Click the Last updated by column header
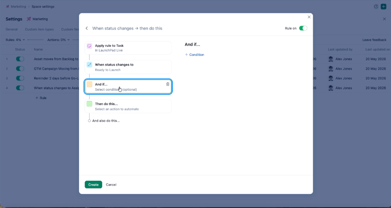The height and width of the screenshot is (208, 391). tap(340, 50)
